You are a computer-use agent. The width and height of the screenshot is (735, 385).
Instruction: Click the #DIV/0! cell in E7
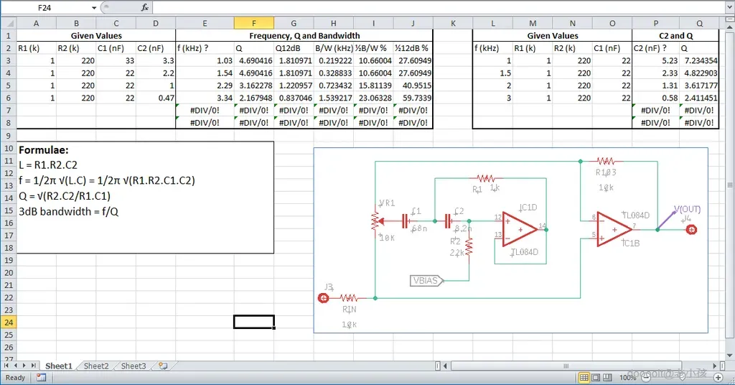[x=205, y=110]
